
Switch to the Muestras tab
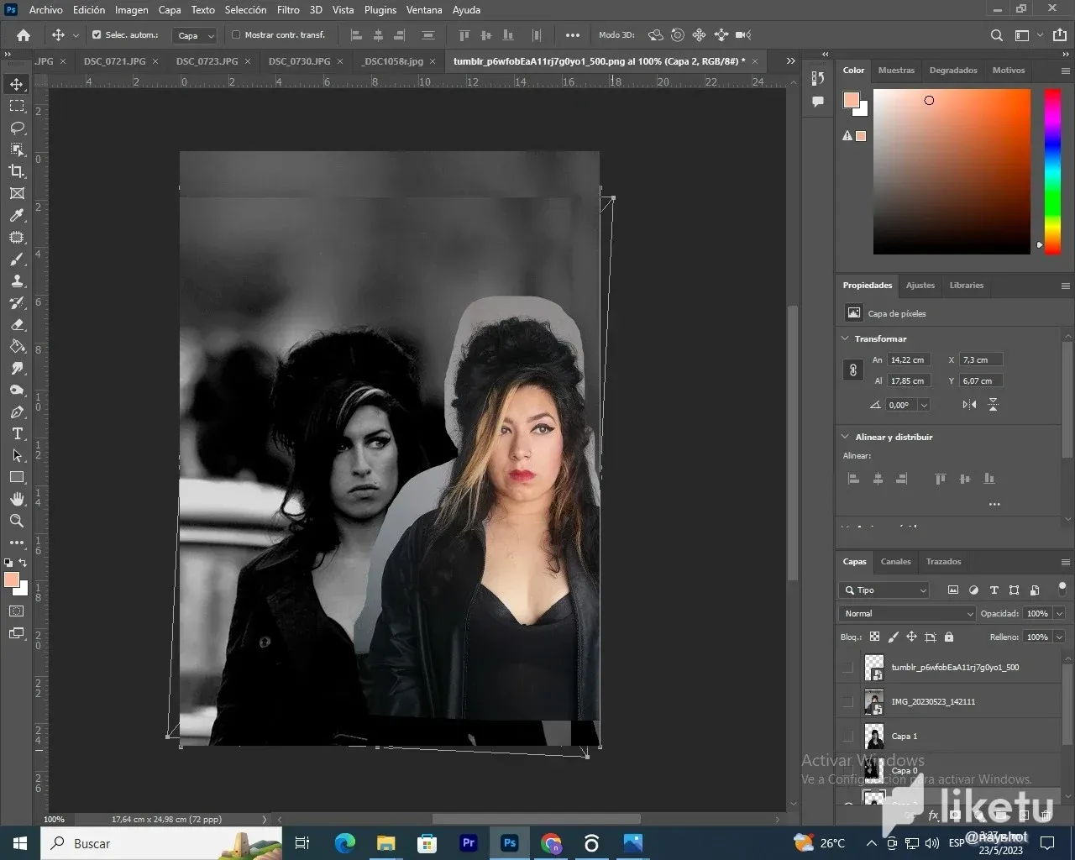896,71
